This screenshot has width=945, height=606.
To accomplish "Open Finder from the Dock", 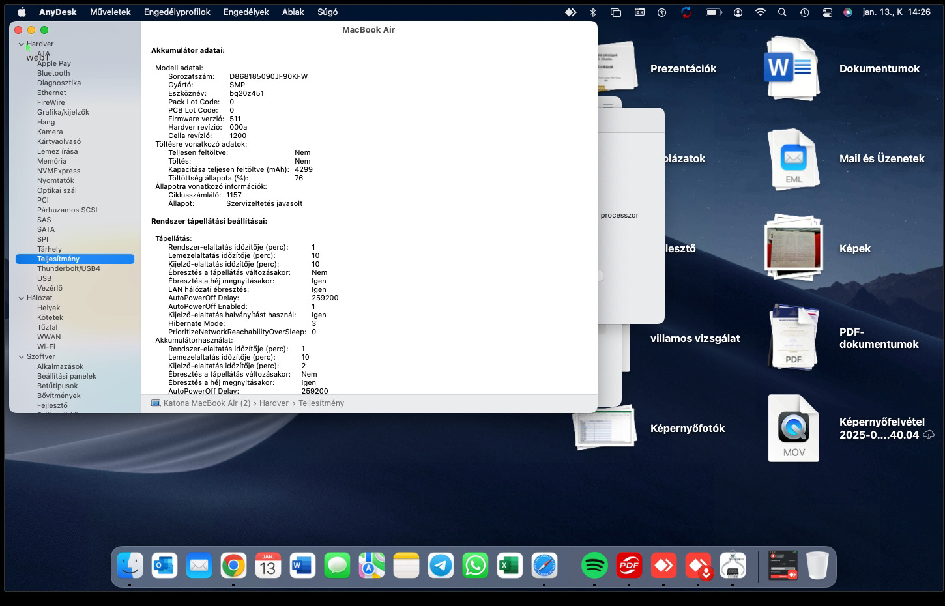I will point(130,565).
